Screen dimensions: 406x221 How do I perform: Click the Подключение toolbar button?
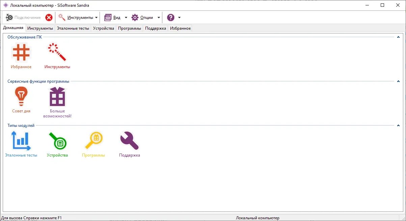(x=23, y=18)
